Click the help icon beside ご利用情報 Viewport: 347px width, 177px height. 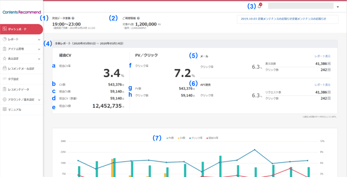coord(138,19)
